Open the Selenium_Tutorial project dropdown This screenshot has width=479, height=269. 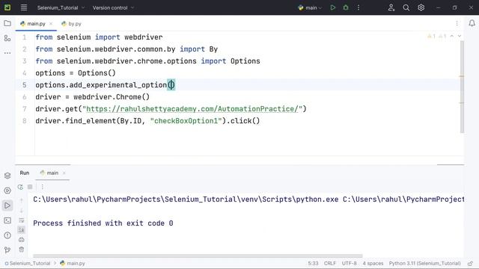61,8
